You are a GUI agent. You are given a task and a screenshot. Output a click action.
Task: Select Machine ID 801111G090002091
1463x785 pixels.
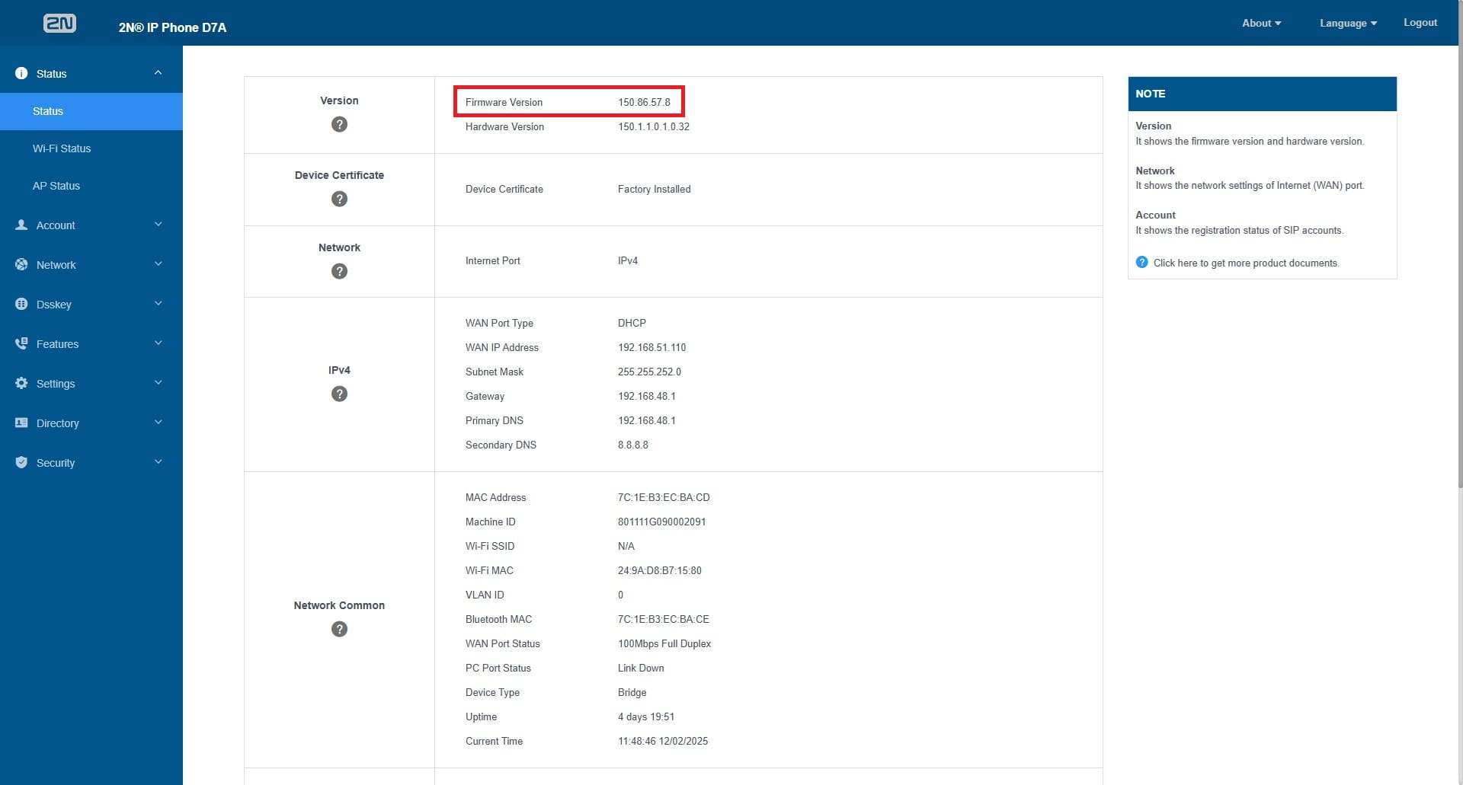pos(661,522)
